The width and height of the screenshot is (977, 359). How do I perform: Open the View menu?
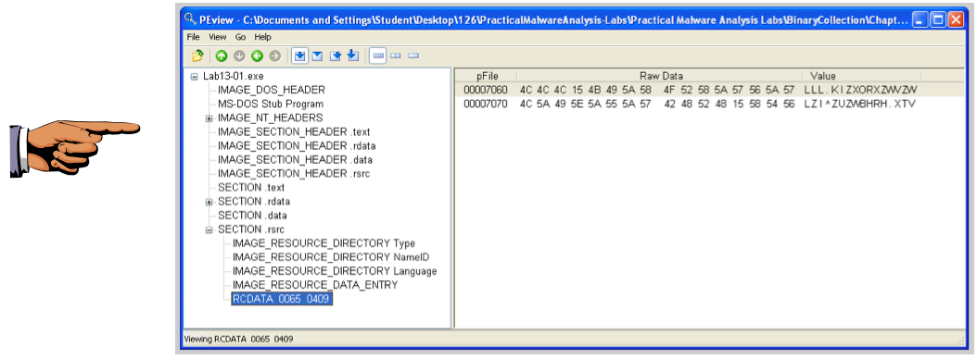[218, 37]
